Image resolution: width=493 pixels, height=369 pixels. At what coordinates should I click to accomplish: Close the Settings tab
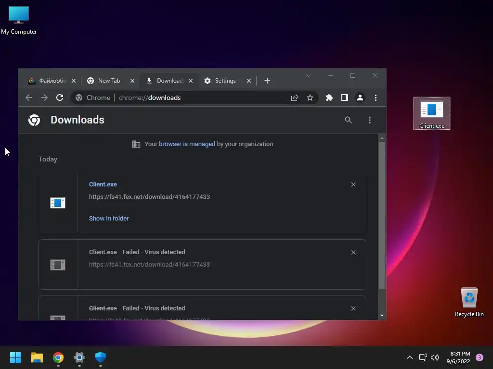click(249, 81)
